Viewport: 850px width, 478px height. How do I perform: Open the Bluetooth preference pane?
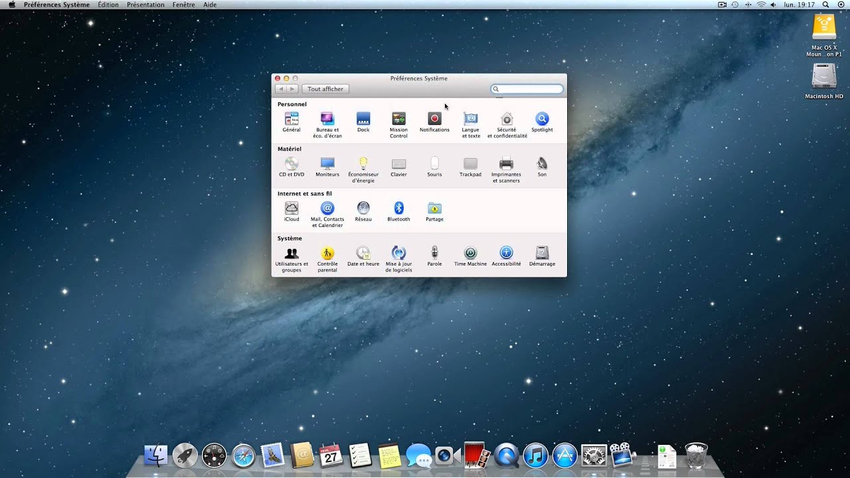click(x=398, y=211)
